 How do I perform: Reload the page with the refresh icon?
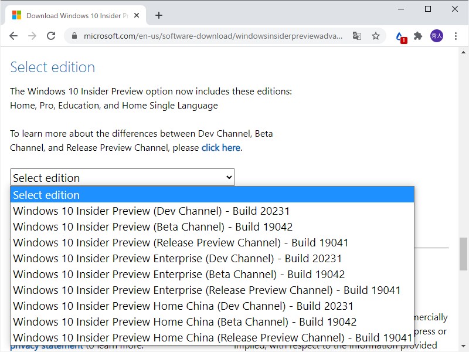(x=51, y=36)
